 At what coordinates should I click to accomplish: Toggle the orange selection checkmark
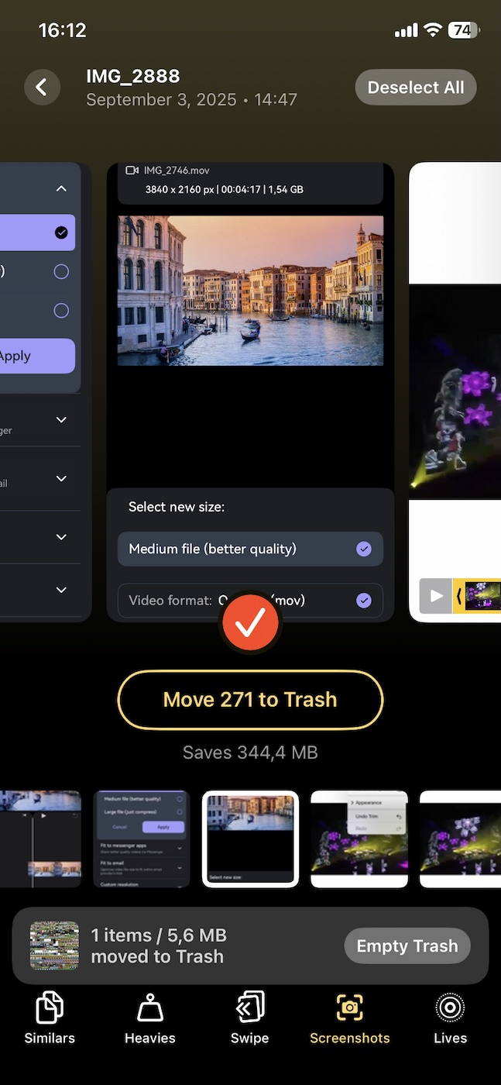[x=250, y=622]
